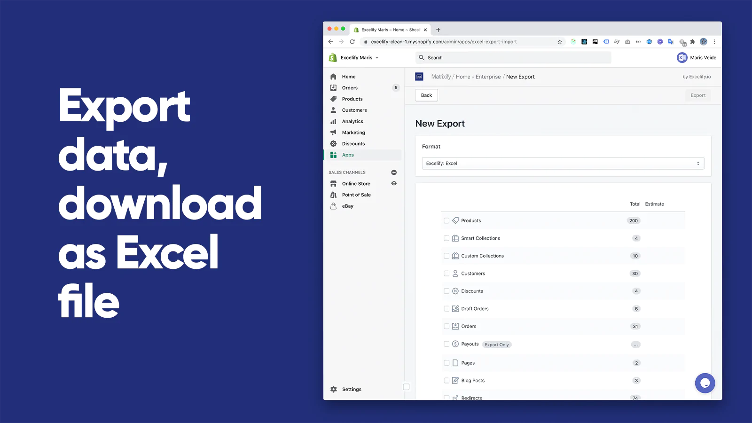This screenshot has height=423, width=752.
Task: Check the Products export checkbox
Action: pyautogui.click(x=446, y=220)
